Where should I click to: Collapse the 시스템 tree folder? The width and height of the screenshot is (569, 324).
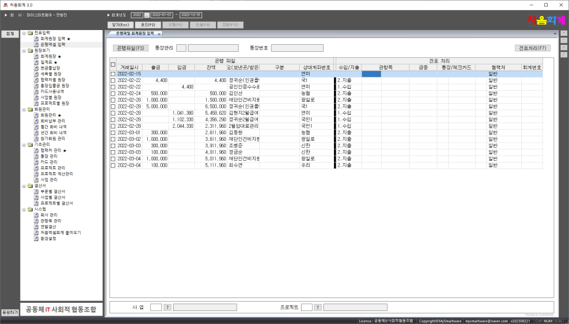24,209
